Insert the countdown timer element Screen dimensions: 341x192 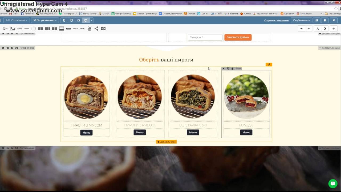pos(103,29)
